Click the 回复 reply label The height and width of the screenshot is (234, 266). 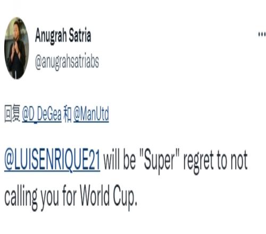click(x=12, y=113)
